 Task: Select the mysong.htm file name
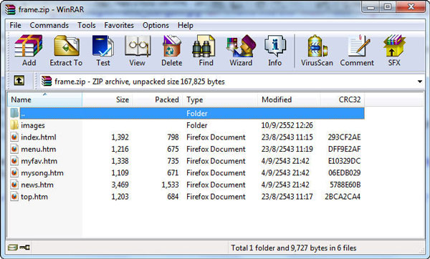coord(42,173)
